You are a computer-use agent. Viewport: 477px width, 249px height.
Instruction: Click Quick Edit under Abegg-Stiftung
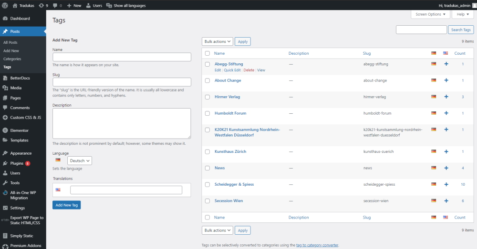(x=232, y=70)
